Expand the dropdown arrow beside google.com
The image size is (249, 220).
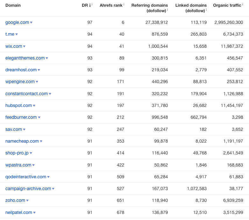31,23
